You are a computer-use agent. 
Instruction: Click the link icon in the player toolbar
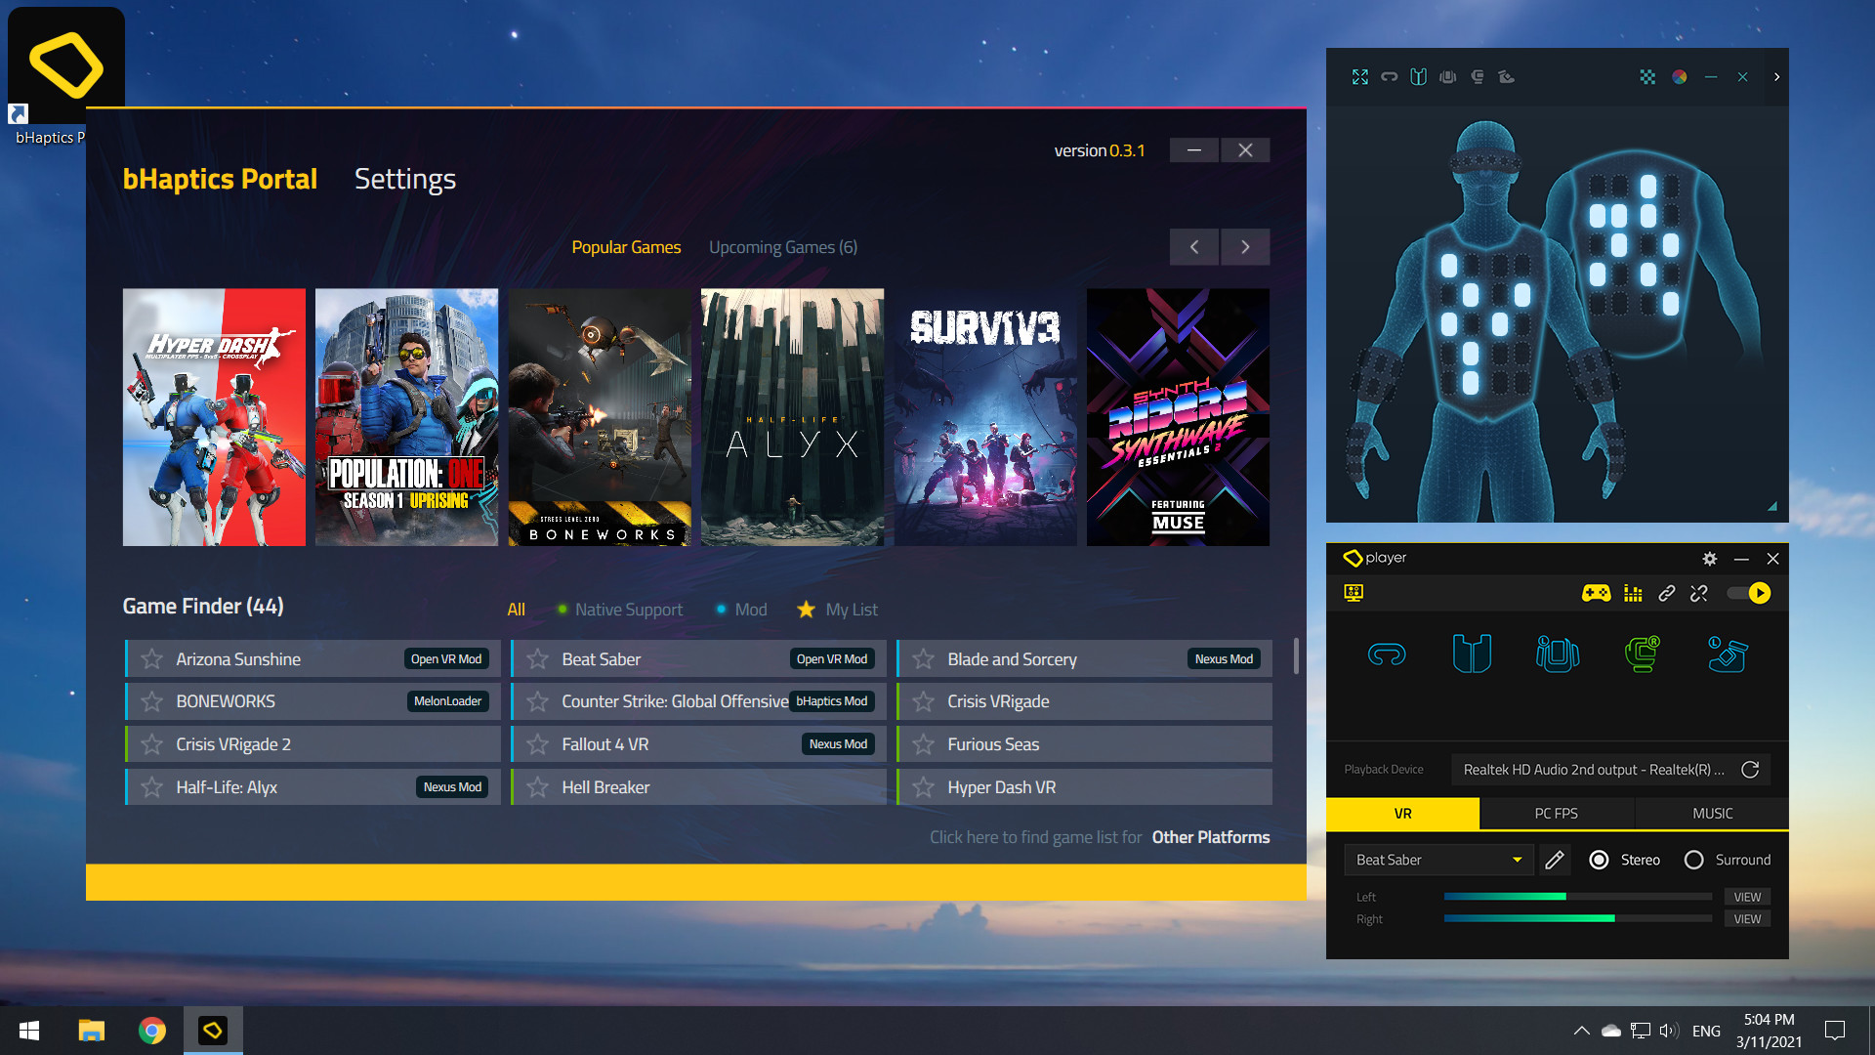(1667, 593)
